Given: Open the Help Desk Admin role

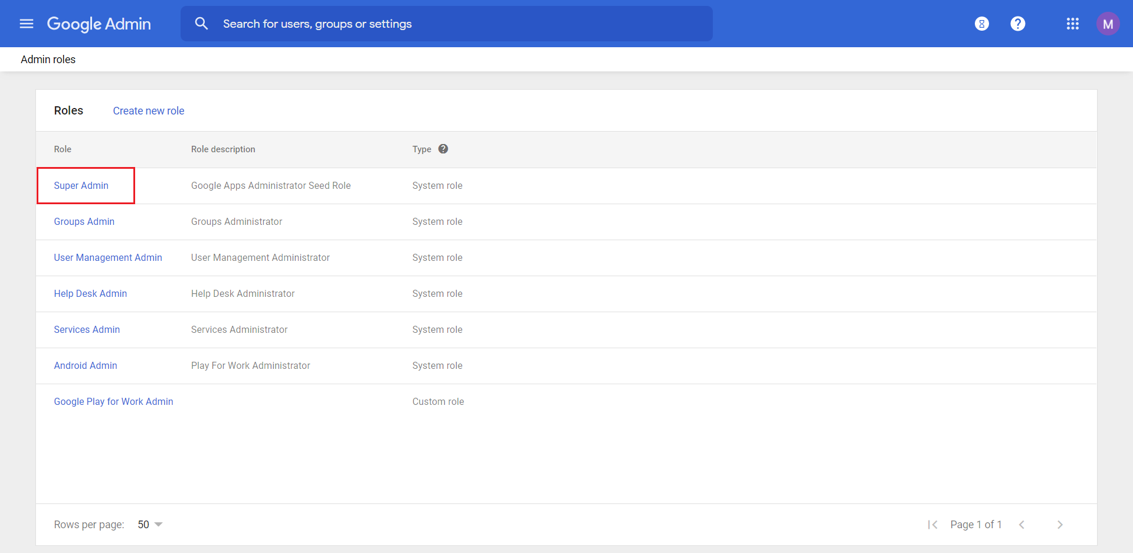Looking at the screenshot, I should (90, 293).
